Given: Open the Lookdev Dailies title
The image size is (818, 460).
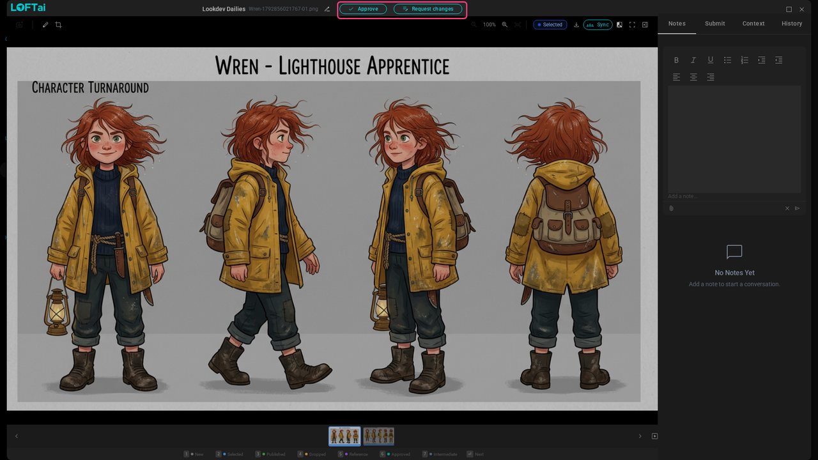Looking at the screenshot, I should tap(224, 10).
